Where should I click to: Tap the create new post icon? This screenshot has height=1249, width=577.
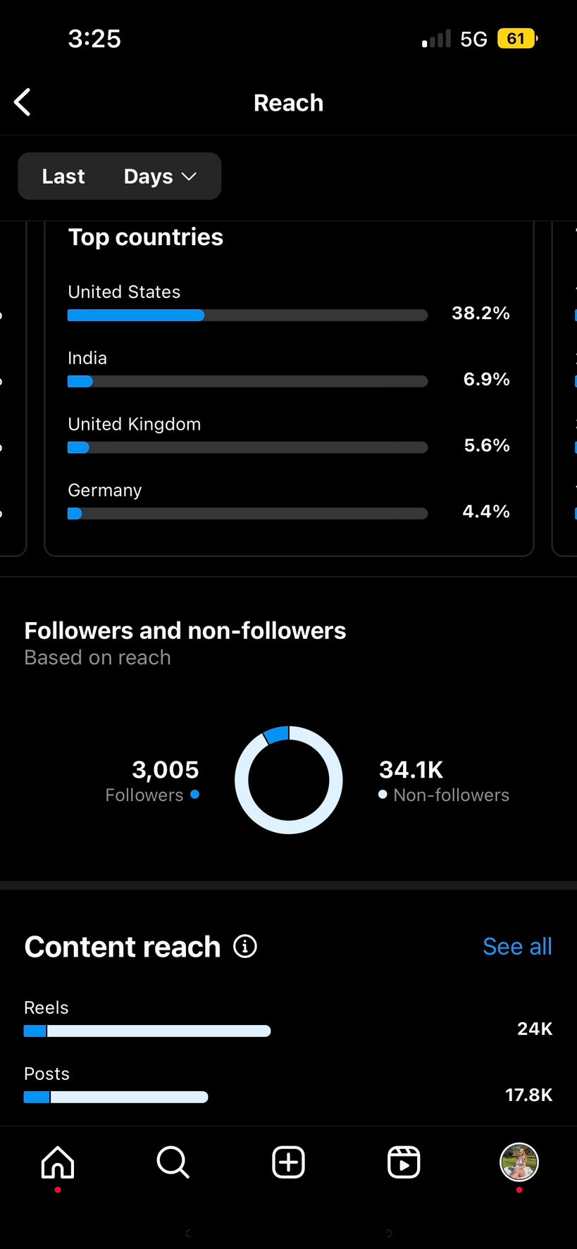[x=288, y=1162]
